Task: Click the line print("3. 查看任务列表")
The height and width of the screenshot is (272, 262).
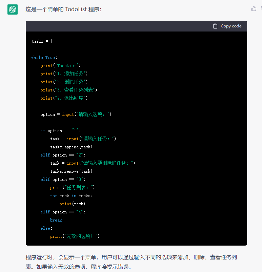Action: pyautogui.click(x=69, y=90)
